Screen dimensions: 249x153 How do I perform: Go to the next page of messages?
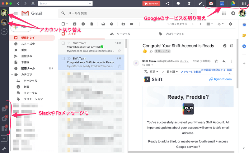pyautogui.click(x=200, y=24)
